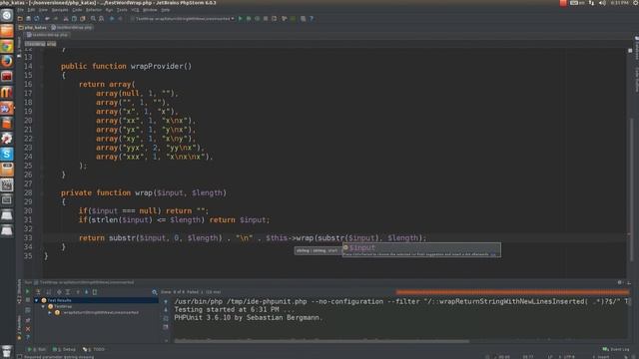Click the Find magnifier toolbar icon
The image size is (639, 359).
(x=93, y=19)
